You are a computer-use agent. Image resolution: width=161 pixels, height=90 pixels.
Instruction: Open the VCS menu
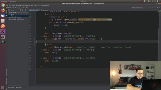point(39,5)
